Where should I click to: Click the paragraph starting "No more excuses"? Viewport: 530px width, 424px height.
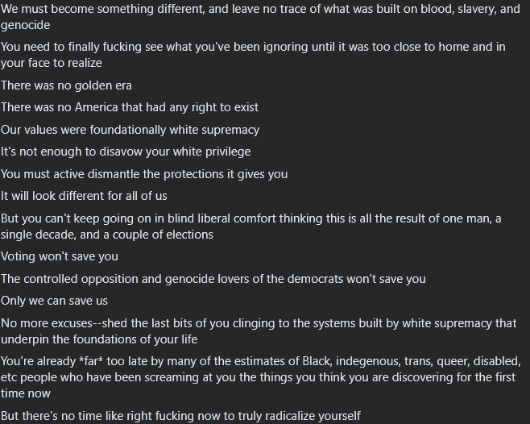click(x=258, y=330)
